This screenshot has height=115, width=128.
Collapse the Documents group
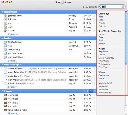2,12
